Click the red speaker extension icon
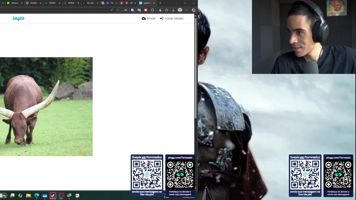Screen dimensions: 356x200 pyautogui.click(x=145, y=10)
